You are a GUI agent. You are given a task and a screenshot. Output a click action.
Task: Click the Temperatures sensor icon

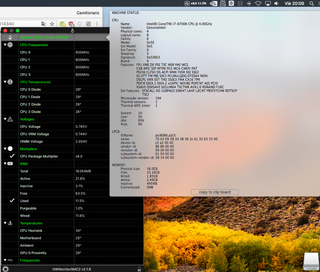click(x=10, y=223)
